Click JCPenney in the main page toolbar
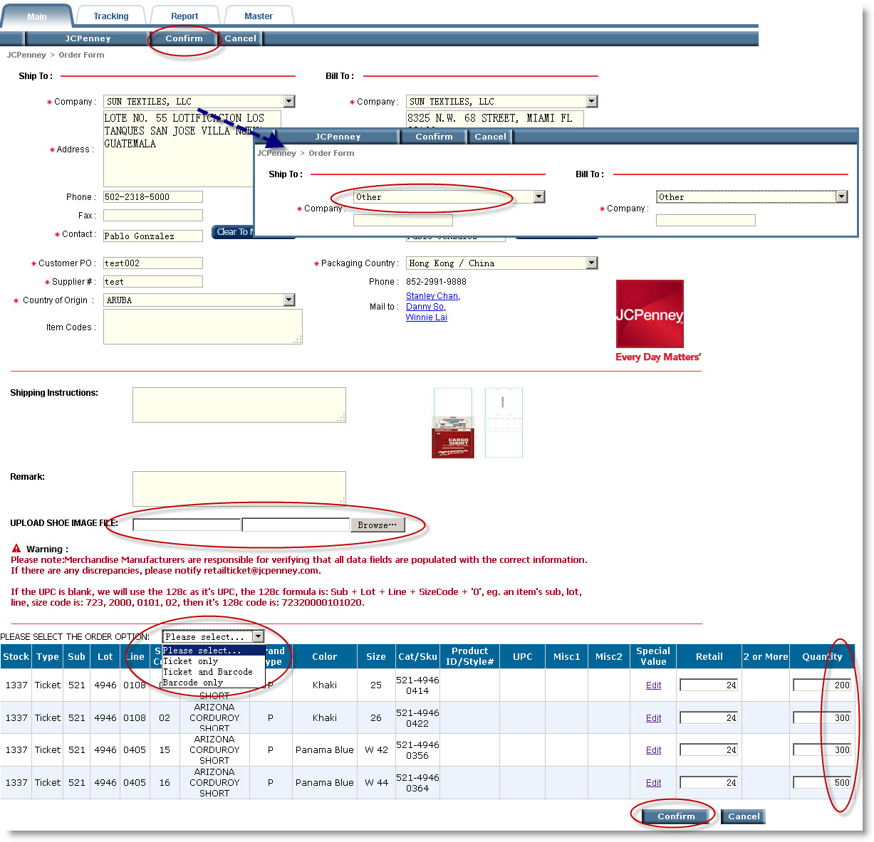The width and height of the screenshot is (874, 842). tap(88, 38)
